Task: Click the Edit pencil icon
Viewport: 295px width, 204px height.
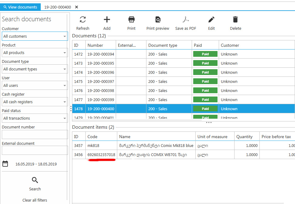Action: coord(211,20)
